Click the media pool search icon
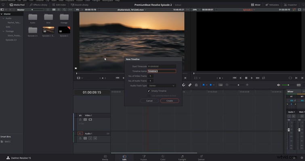Viewport: 305px width, 161px height. click(x=64, y=10)
